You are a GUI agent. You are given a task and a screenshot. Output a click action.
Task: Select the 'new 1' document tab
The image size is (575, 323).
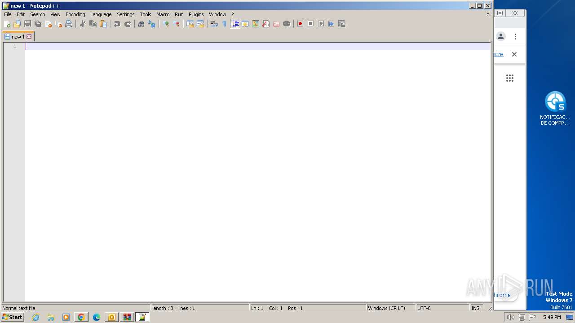(x=18, y=37)
